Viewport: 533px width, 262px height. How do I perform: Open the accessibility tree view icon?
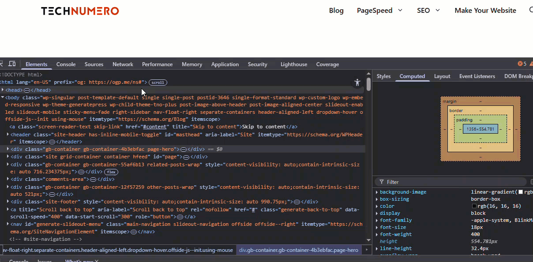coord(357,82)
